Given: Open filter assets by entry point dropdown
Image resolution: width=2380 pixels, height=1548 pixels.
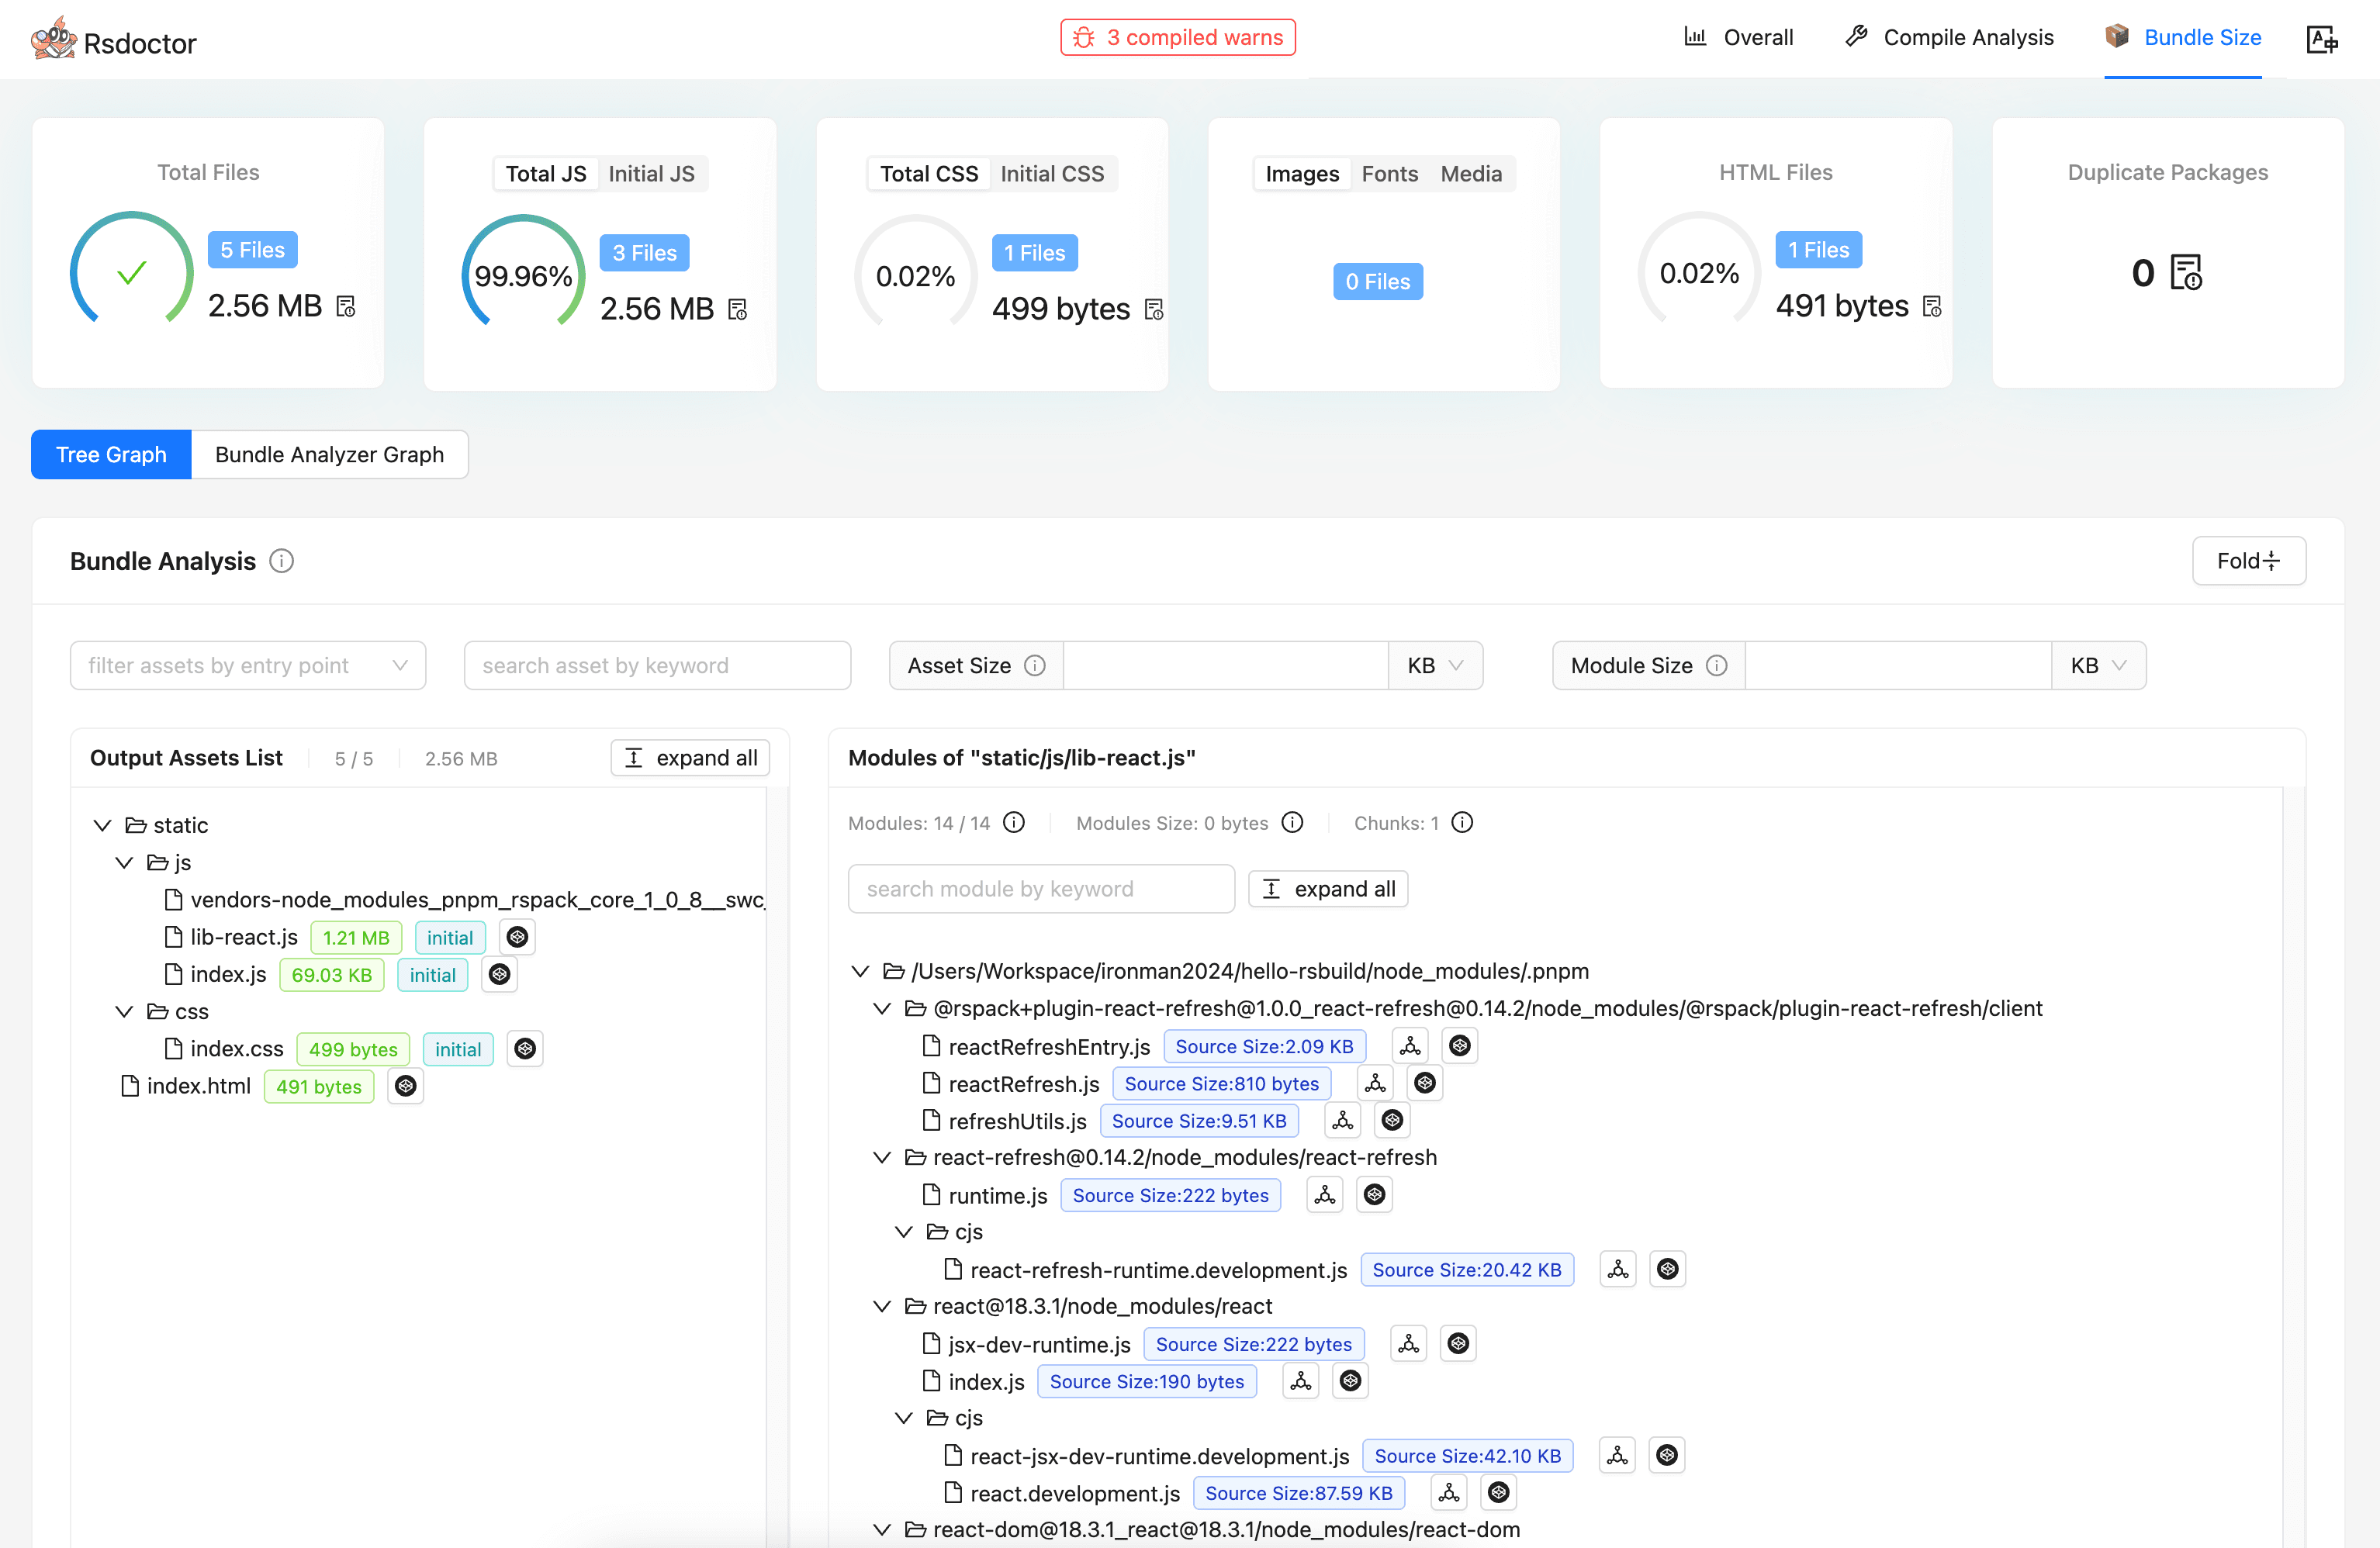Looking at the screenshot, I should 248,666.
